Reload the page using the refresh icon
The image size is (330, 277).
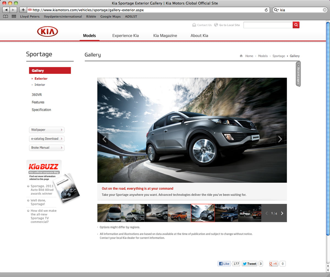click(x=266, y=10)
